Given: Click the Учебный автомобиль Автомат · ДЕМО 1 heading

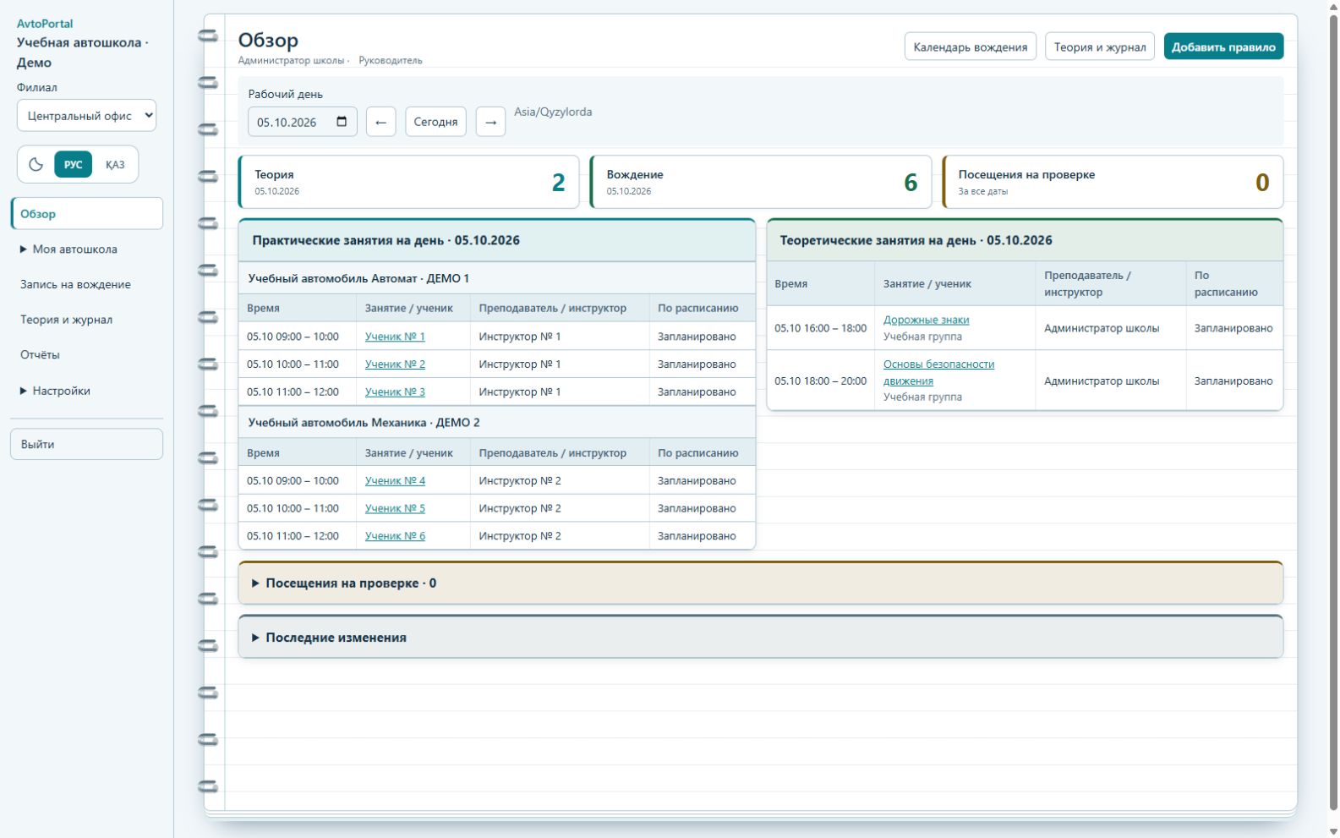Looking at the screenshot, I should tap(358, 278).
